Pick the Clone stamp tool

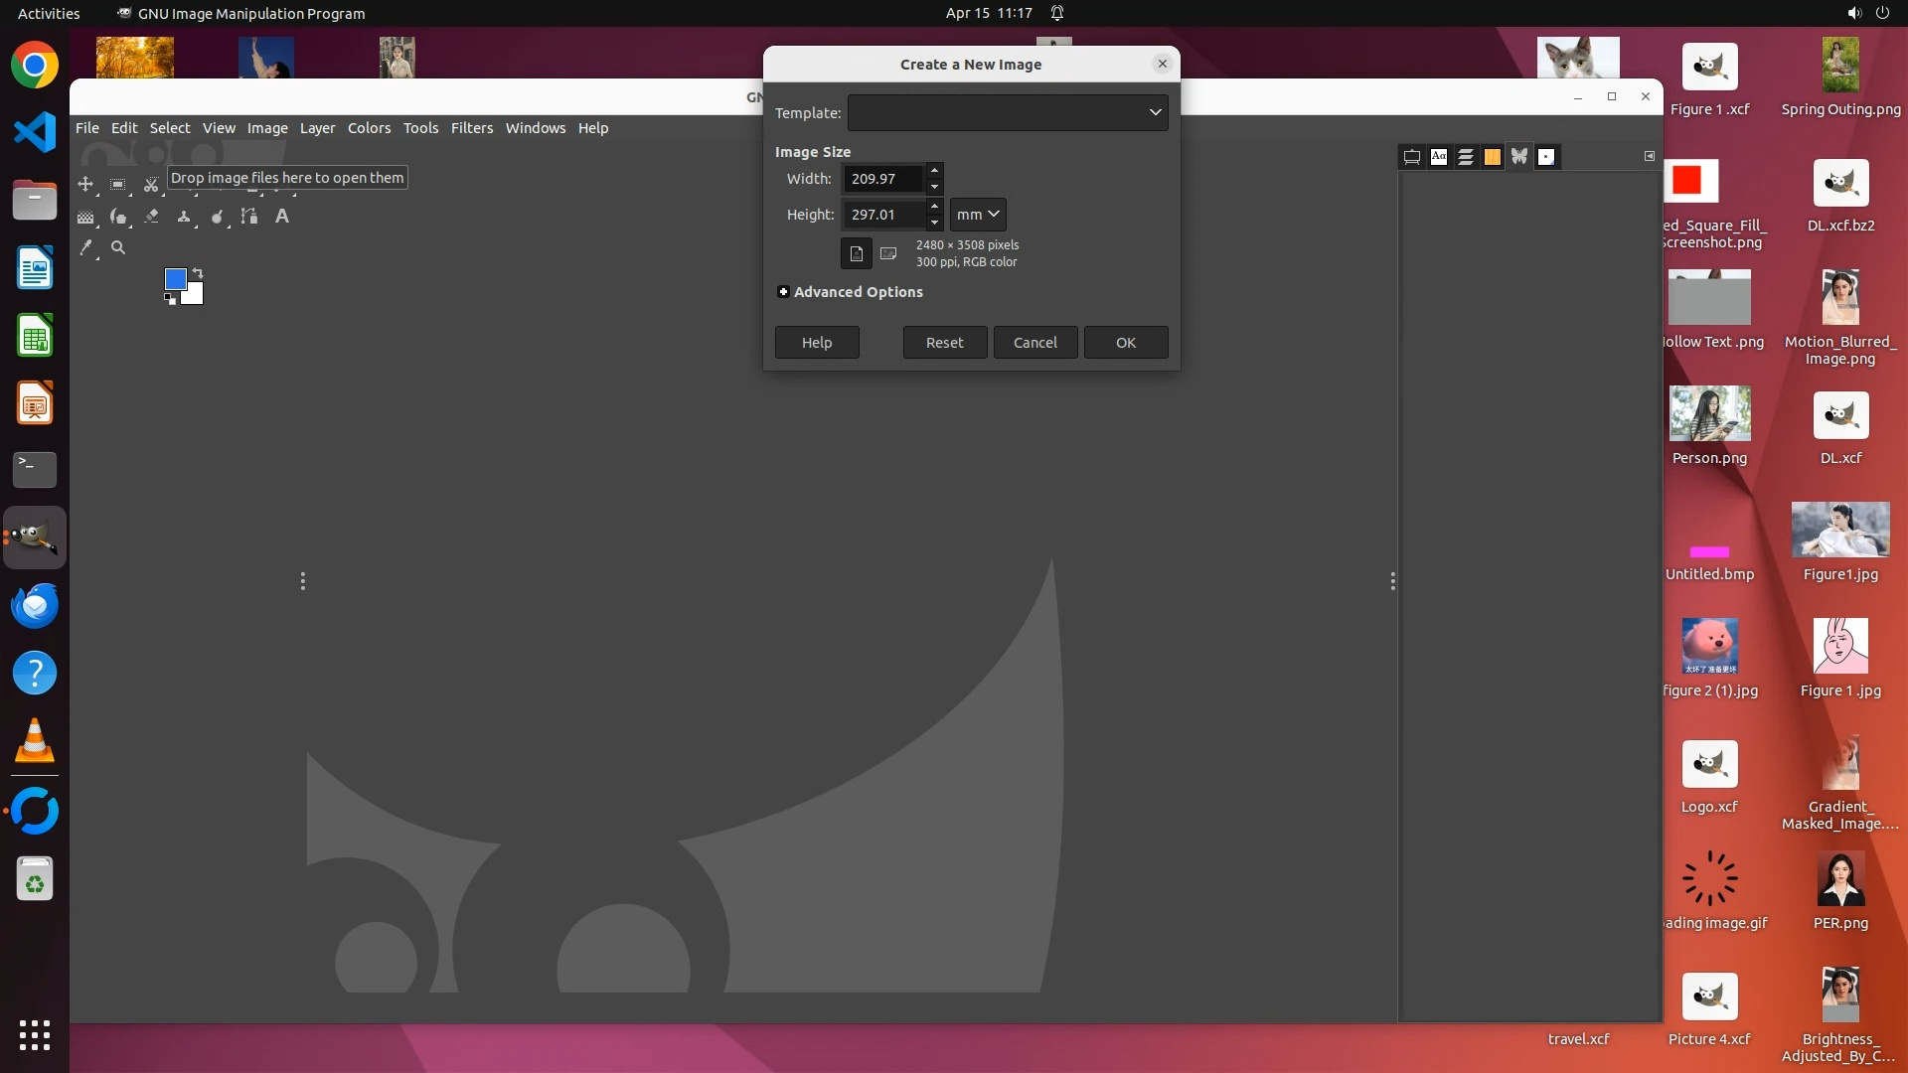click(x=184, y=216)
